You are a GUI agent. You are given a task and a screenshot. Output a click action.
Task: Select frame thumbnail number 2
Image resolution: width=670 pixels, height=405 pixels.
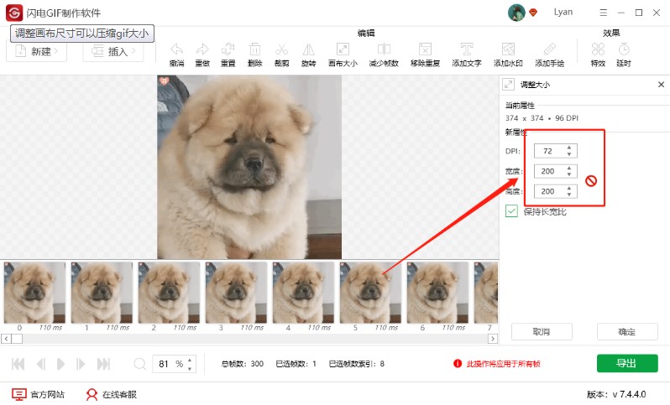[x=169, y=293]
